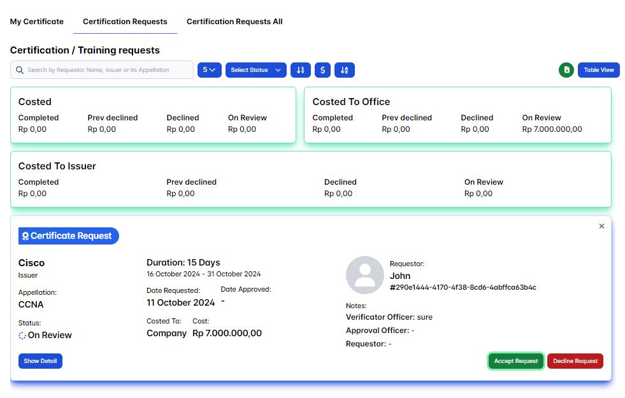Click the sort descending icon button
This screenshot has width=625, height=398.
tap(301, 70)
